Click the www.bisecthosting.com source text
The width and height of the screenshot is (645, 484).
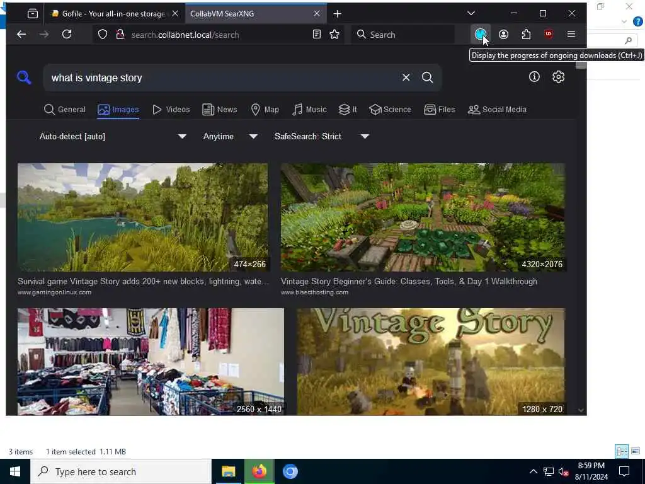(x=315, y=292)
